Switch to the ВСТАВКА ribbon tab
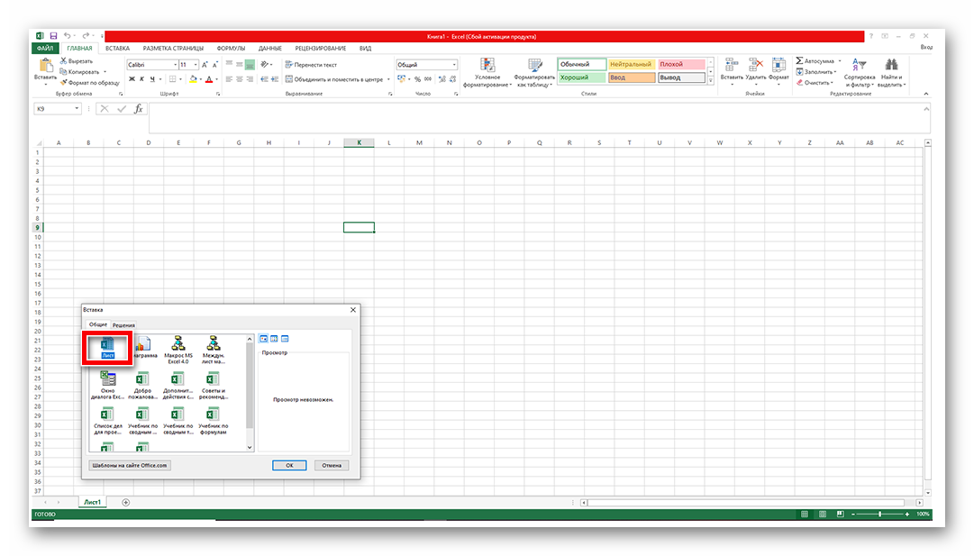Screen dimensions: 974x556 pyautogui.click(x=117, y=48)
